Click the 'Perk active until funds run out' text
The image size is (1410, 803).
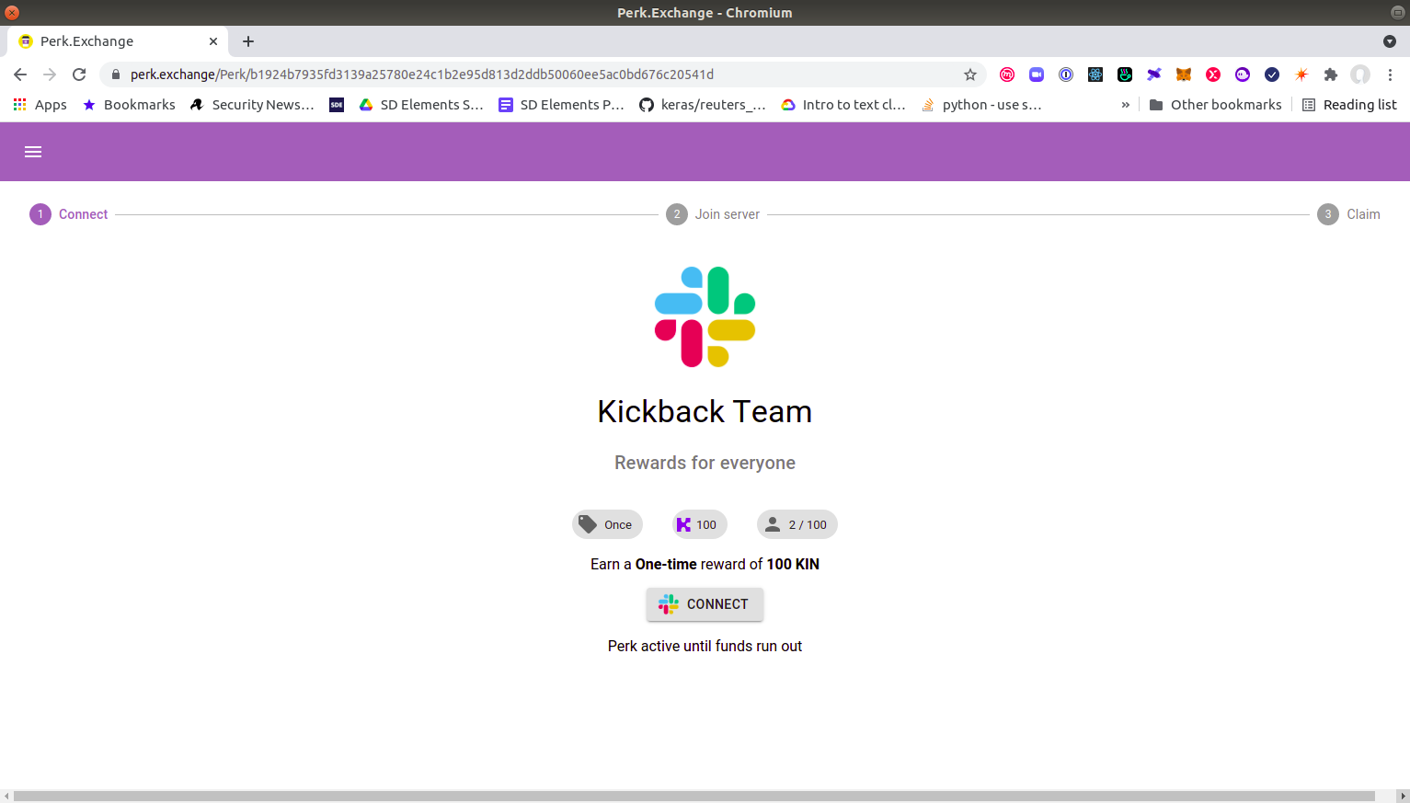point(705,646)
